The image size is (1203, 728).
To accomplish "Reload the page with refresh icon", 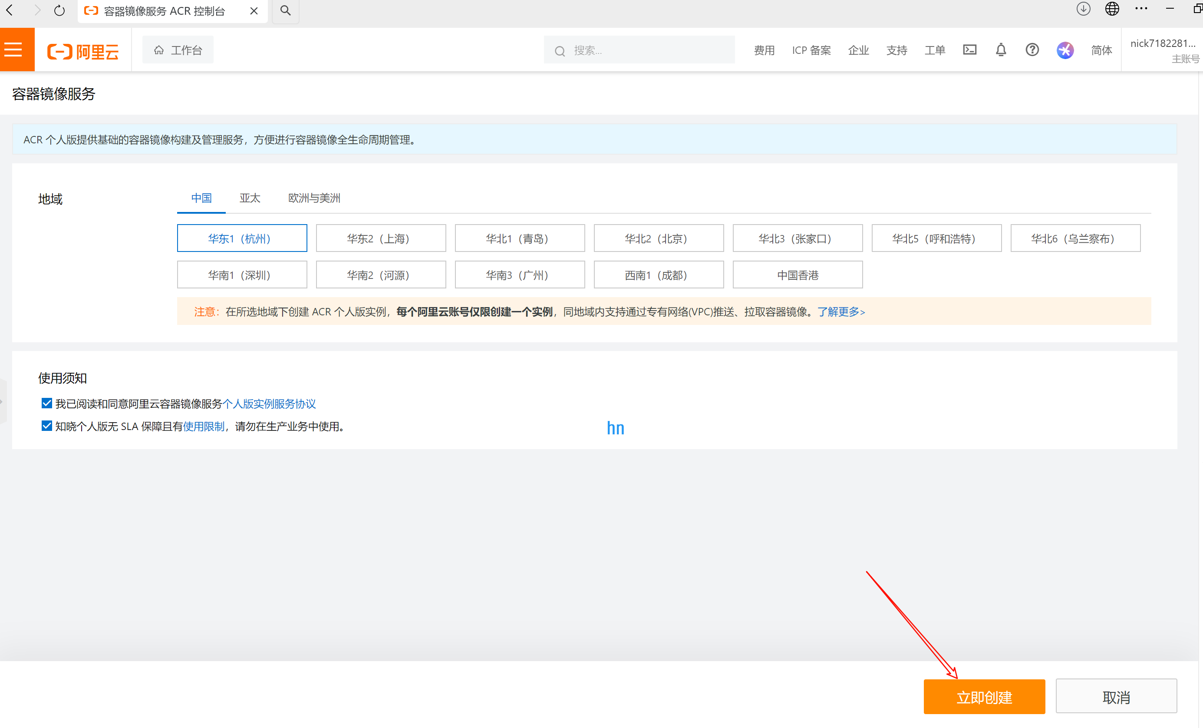I will (59, 11).
